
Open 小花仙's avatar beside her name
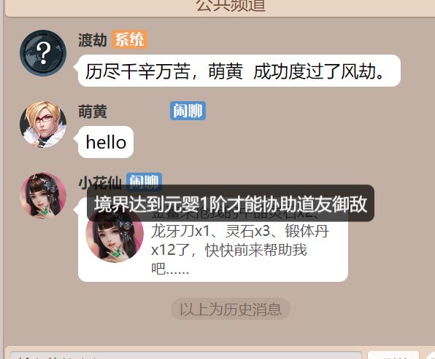(43, 195)
